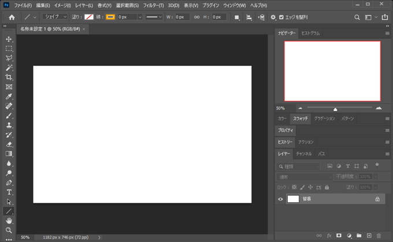Create a new layer button
This screenshot has width=393, height=242.
pos(369,236)
